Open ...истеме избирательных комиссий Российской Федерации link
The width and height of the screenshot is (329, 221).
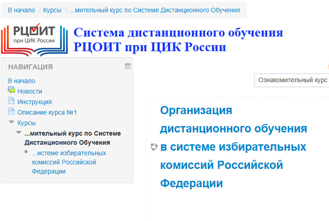(x=69, y=162)
